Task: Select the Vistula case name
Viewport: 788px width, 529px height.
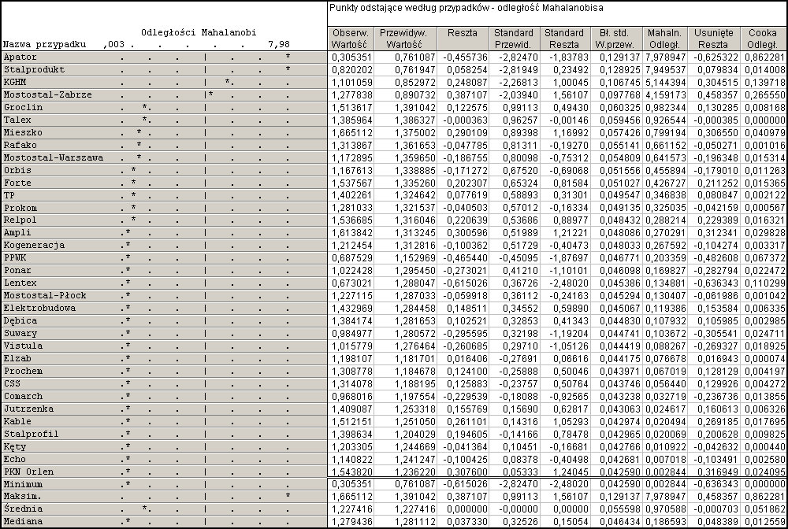Action: pyautogui.click(x=23, y=346)
